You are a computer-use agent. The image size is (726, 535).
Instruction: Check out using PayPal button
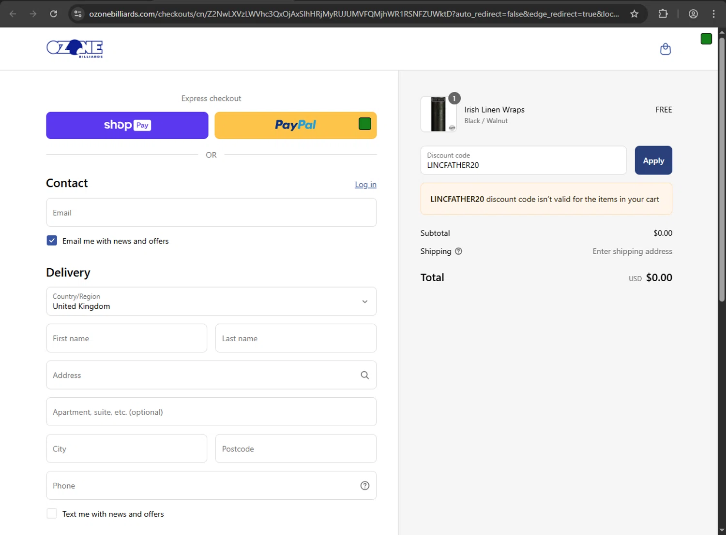click(295, 126)
